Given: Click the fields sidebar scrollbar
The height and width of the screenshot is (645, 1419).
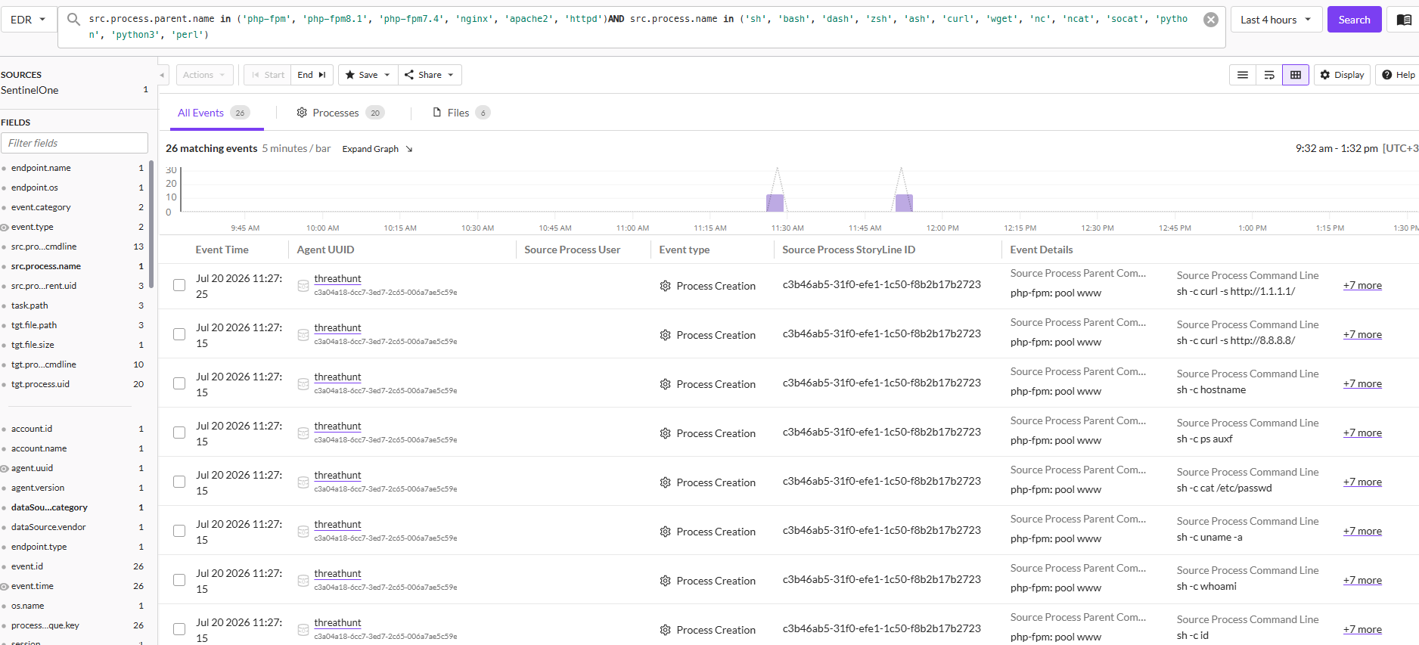Looking at the screenshot, I should [x=151, y=223].
